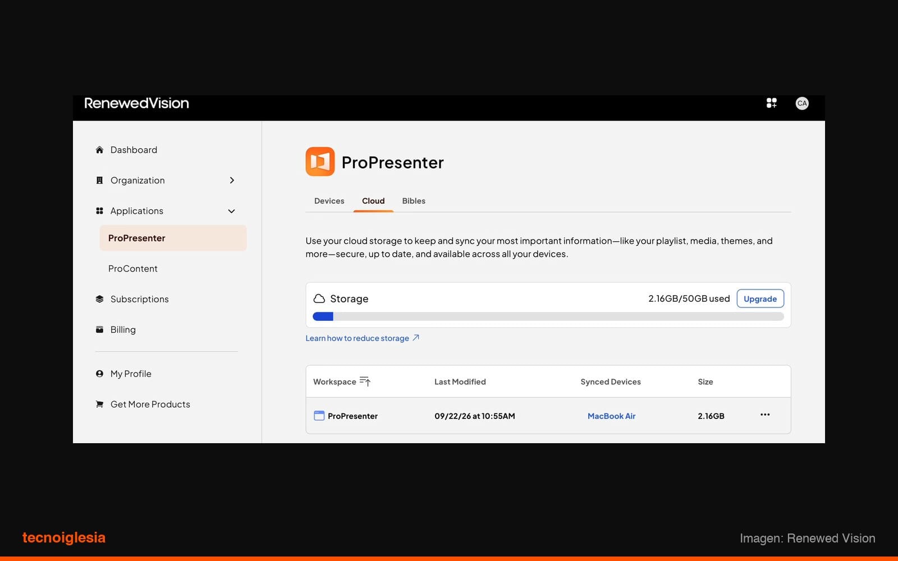The height and width of the screenshot is (561, 898).
Task: Click the Billing wallet icon
Action: click(99, 329)
